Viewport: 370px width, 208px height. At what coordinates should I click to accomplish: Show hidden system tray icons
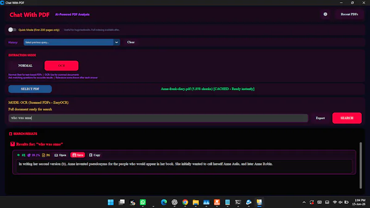click(304, 202)
